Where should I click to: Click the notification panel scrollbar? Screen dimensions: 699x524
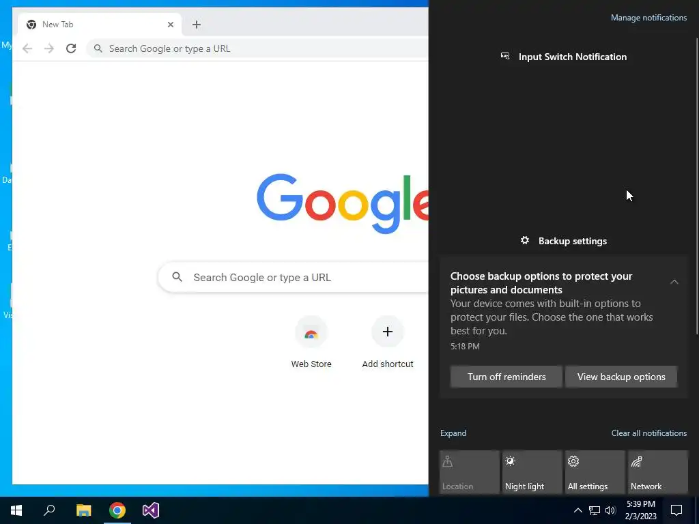click(x=697, y=185)
